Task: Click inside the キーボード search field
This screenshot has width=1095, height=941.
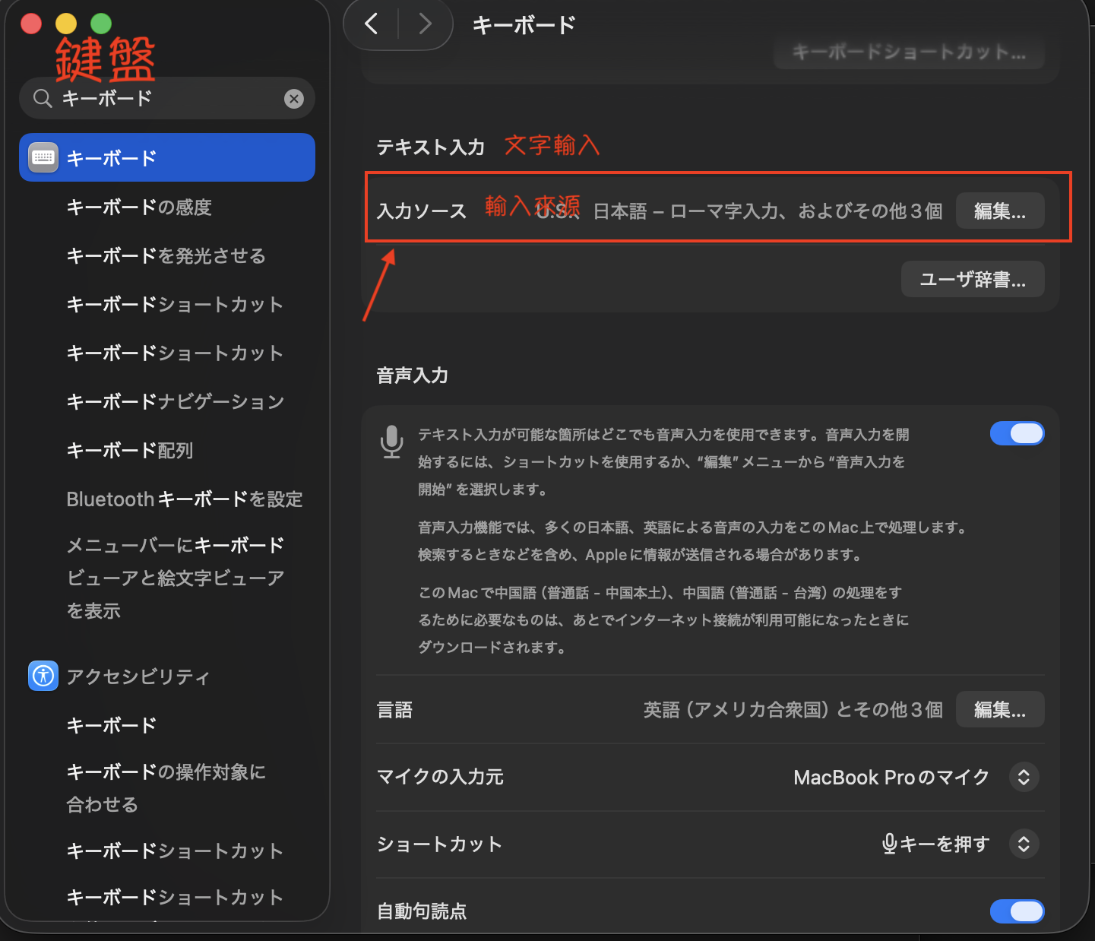Action: click(152, 98)
